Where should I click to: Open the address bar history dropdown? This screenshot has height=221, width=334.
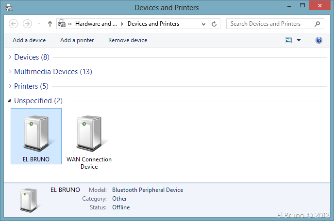pos(203,24)
